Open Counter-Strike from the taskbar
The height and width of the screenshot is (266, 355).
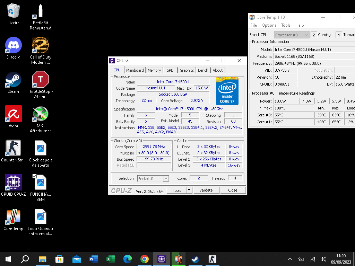point(213,259)
